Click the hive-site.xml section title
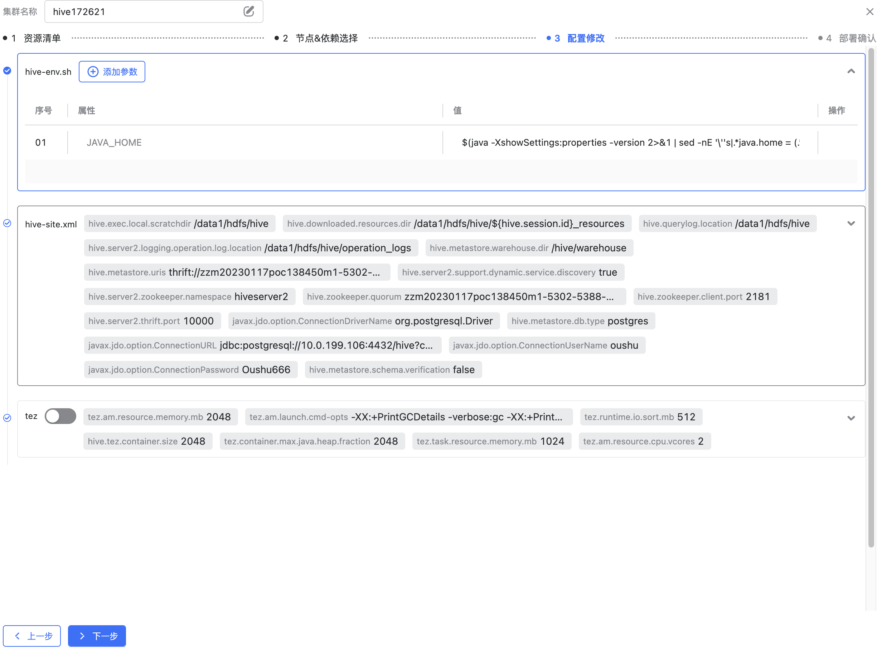This screenshot has width=877, height=651. click(x=51, y=224)
